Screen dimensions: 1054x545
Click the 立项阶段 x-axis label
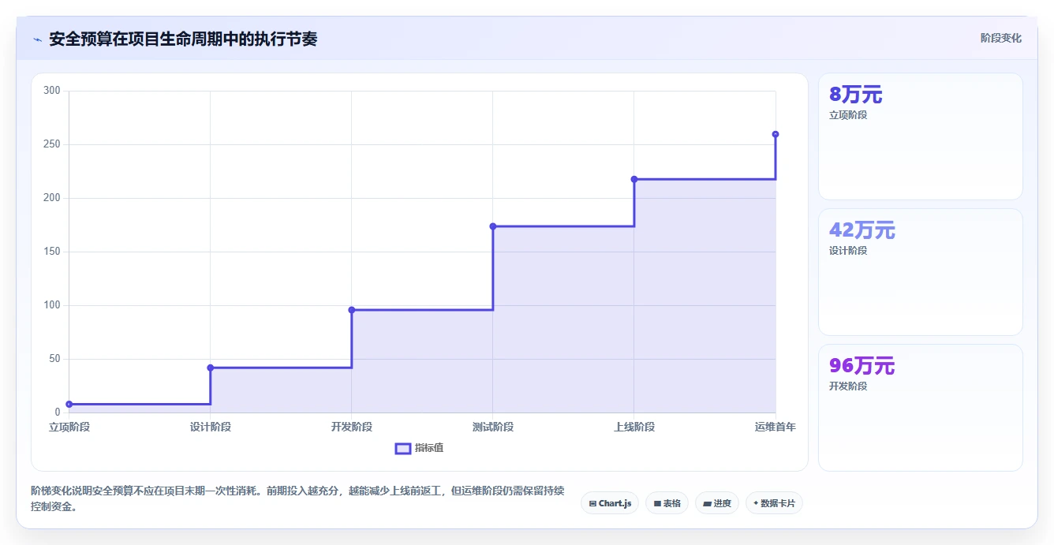click(69, 427)
